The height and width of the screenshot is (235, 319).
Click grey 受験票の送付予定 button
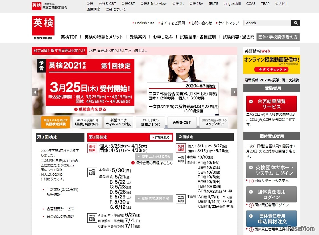tap(154, 198)
